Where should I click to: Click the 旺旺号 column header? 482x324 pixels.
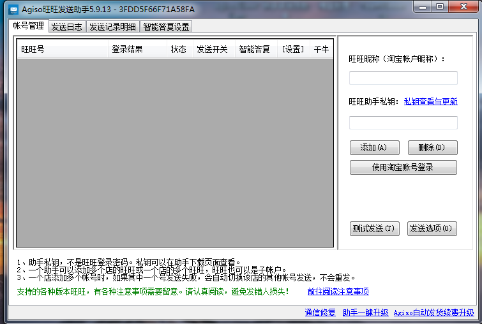point(63,49)
